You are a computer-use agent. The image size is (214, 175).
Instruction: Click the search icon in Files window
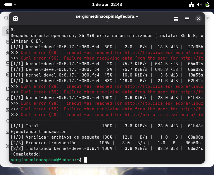(x=6, y=18)
